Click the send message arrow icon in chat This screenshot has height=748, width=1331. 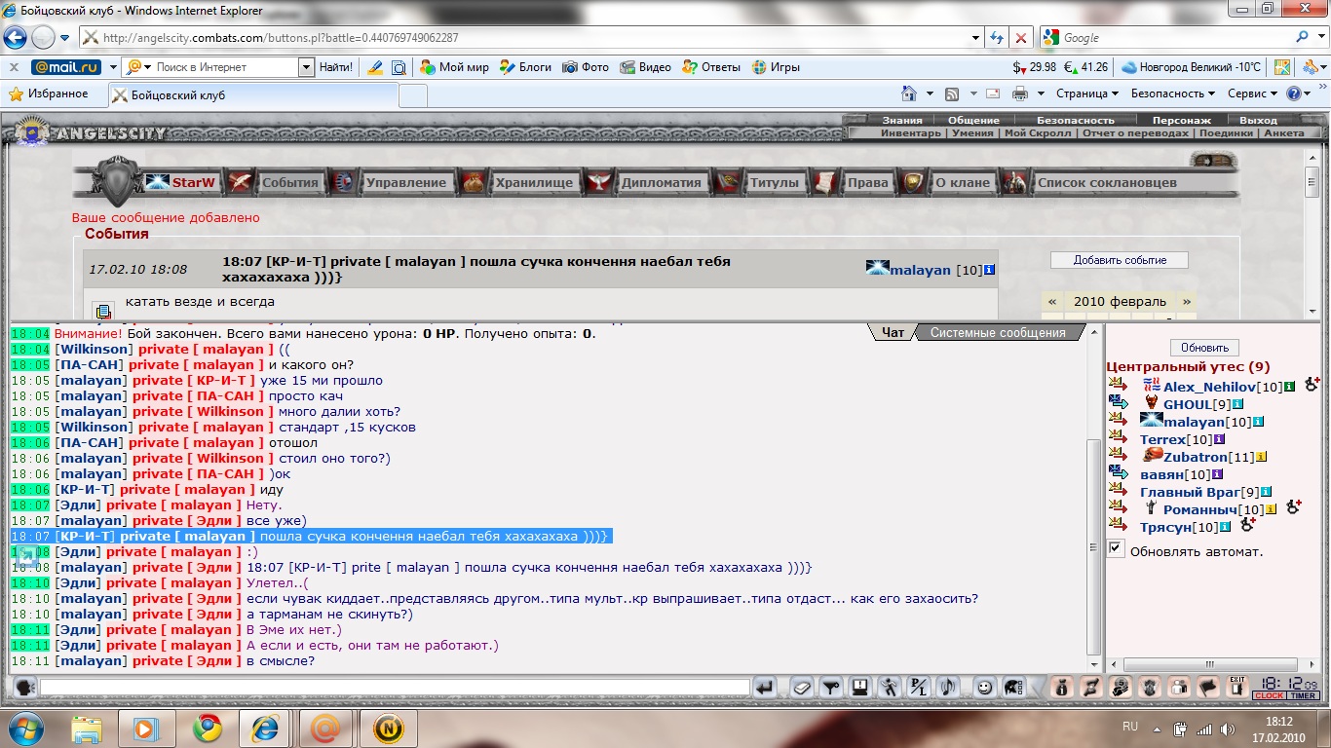[x=765, y=688]
